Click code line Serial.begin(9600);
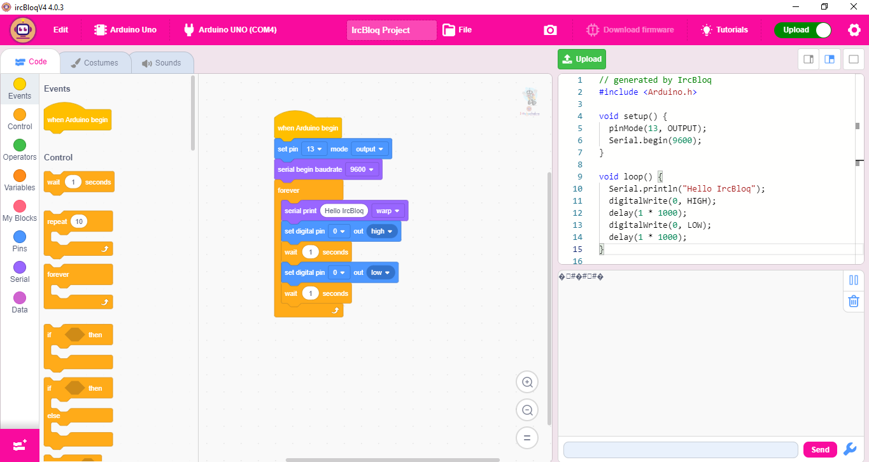The image size is (869, 462). tap(655, 141)
